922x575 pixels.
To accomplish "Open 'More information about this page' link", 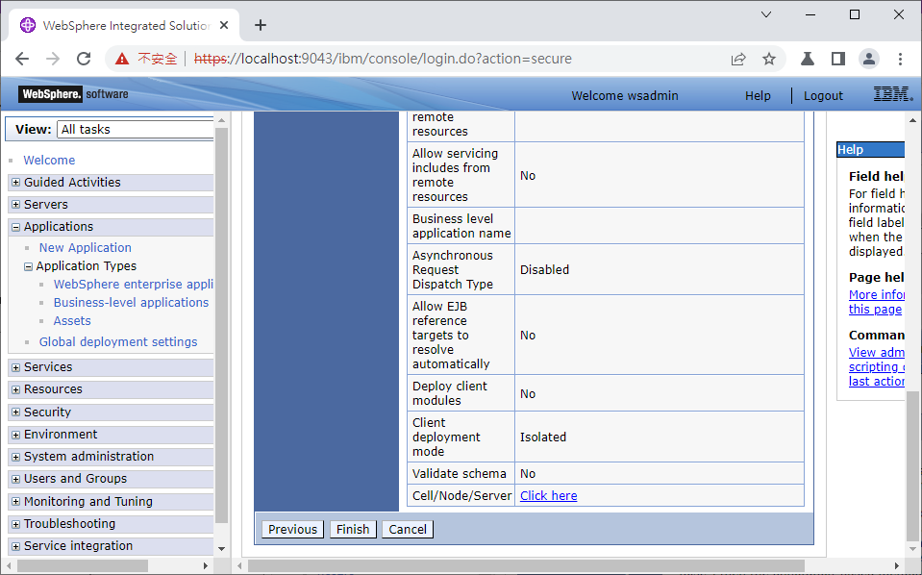I will coord(877,302).
